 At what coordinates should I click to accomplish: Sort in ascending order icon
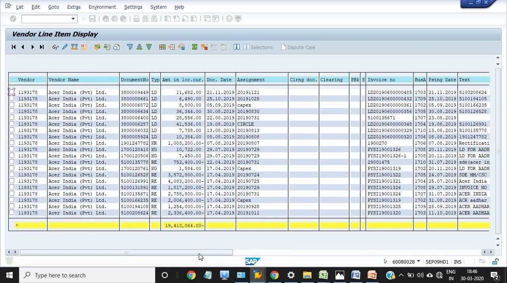point(139,47)
